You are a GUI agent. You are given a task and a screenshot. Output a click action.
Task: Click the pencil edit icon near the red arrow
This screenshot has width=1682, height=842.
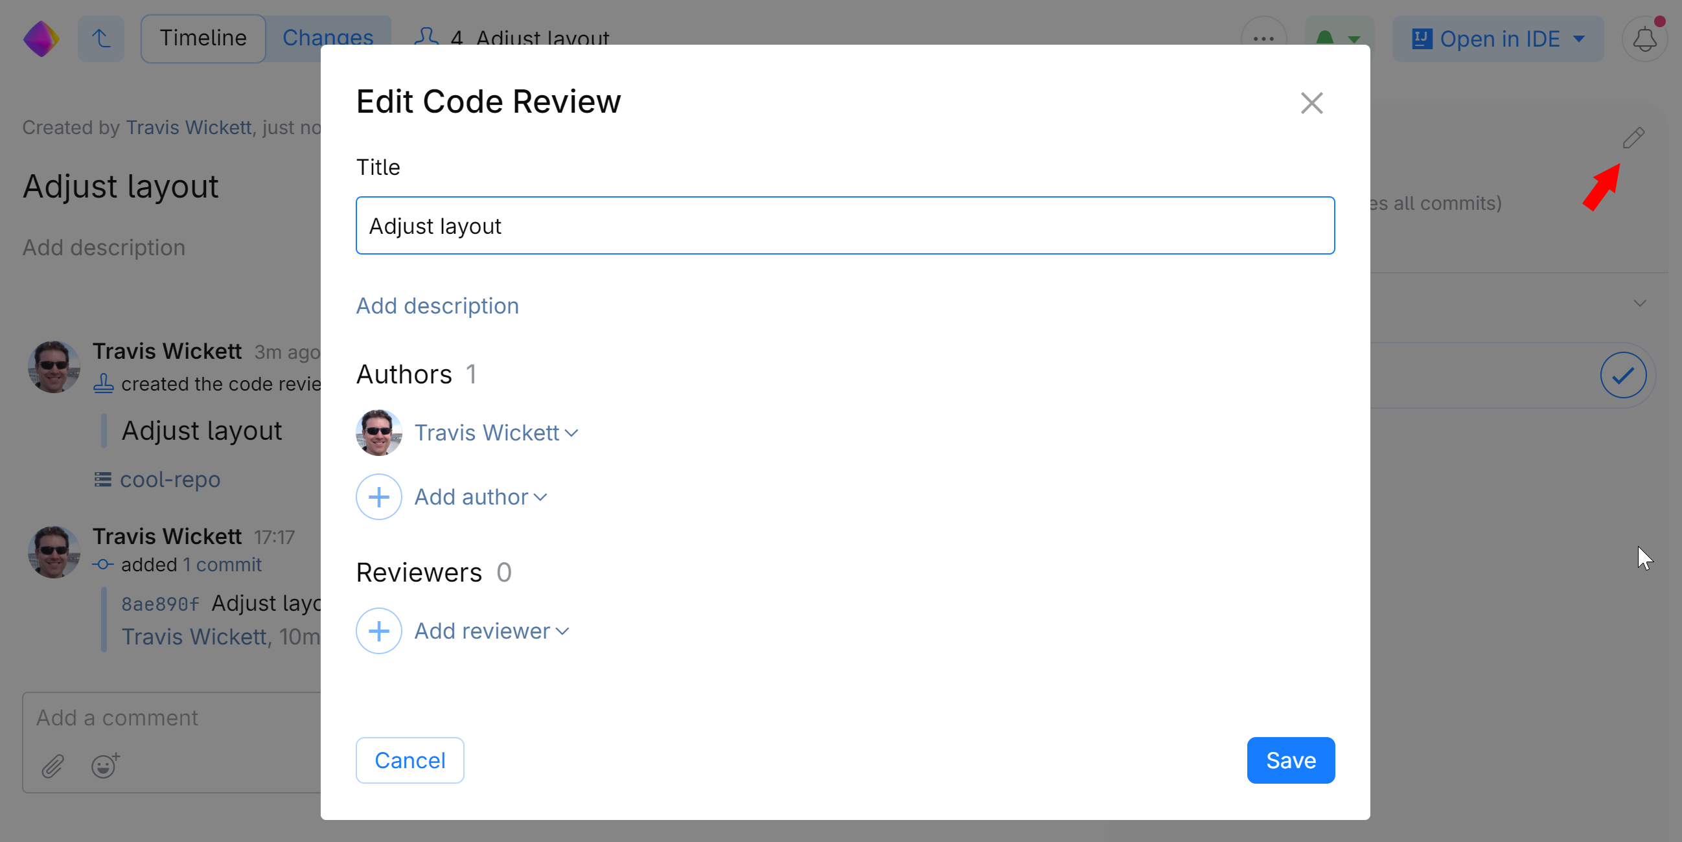[1635, 138]
